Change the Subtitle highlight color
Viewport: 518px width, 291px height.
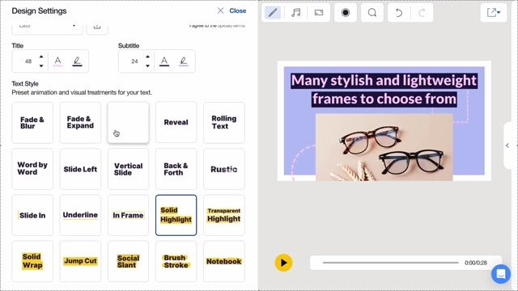click(184, 61)
